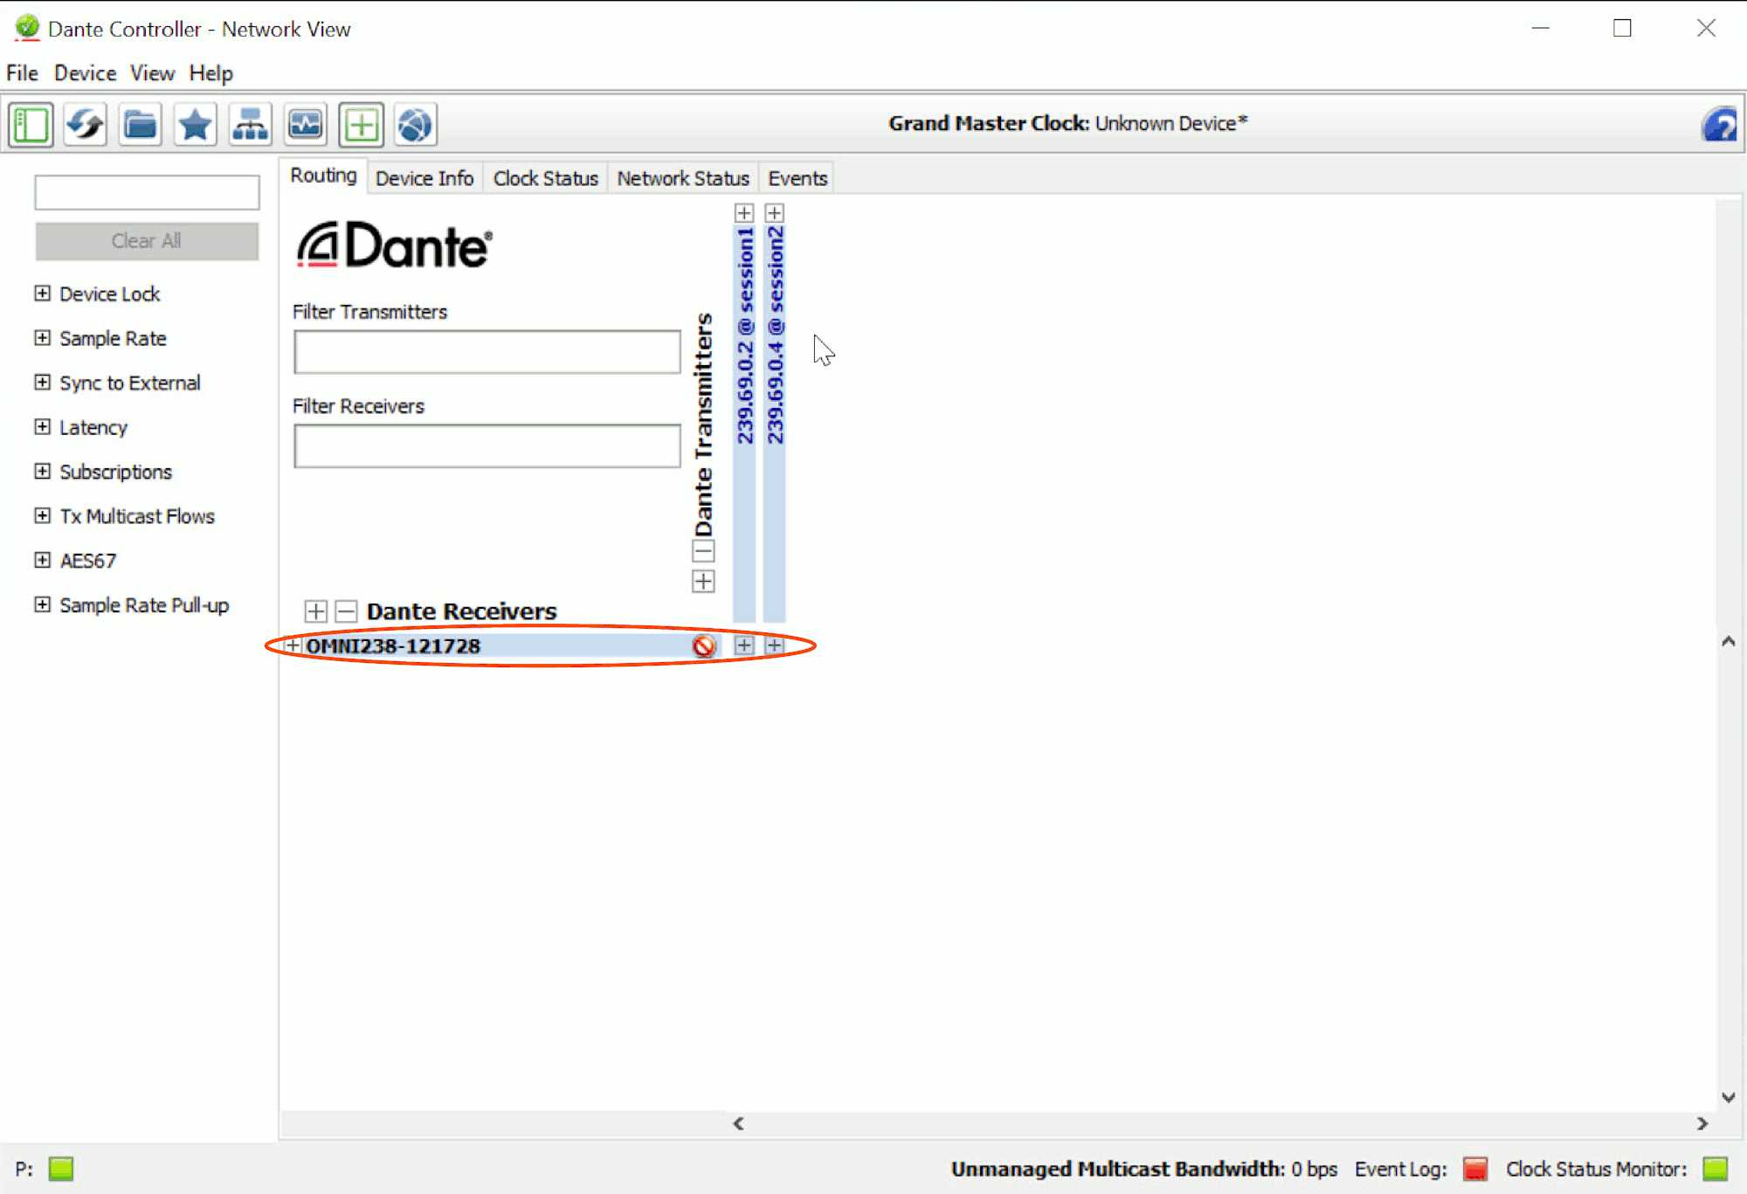Expand the AES67 filter

pyautogui.click(x=42, y=561)
